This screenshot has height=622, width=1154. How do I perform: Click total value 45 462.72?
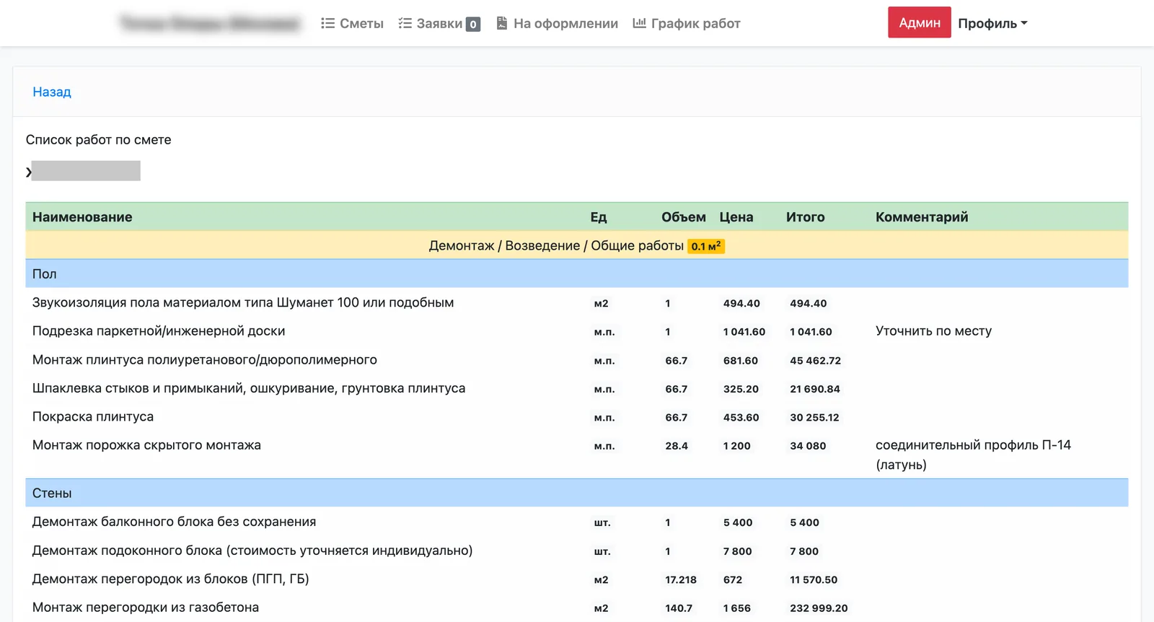click(x=815, y=361)
